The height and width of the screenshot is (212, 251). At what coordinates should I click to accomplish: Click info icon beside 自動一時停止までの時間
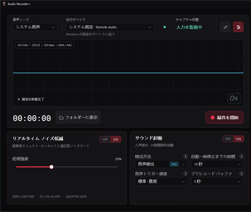click(x=241, y=156)
